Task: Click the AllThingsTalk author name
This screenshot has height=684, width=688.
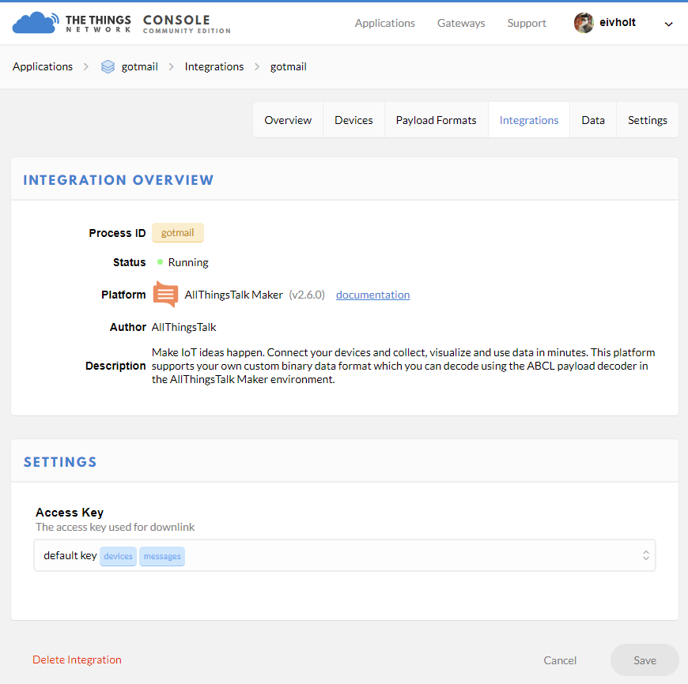Action: pyautogui.click(x=183, y=327)
